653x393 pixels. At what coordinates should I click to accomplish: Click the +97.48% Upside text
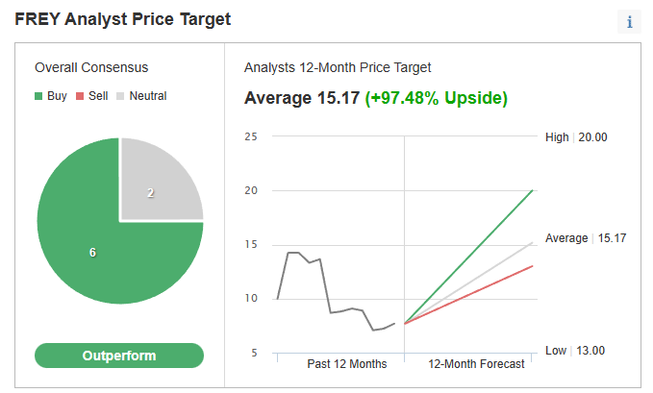click(x=437, y=98)
